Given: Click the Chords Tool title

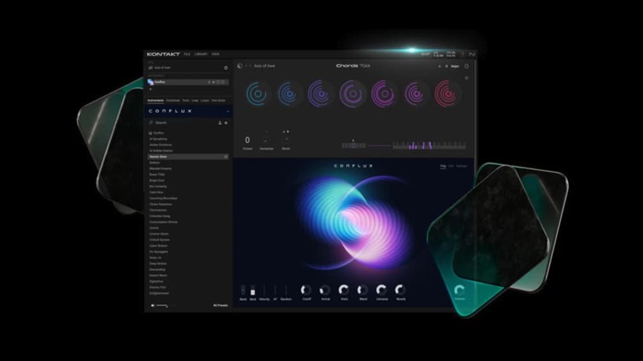Looking at the screenshot, I should 353,65.
